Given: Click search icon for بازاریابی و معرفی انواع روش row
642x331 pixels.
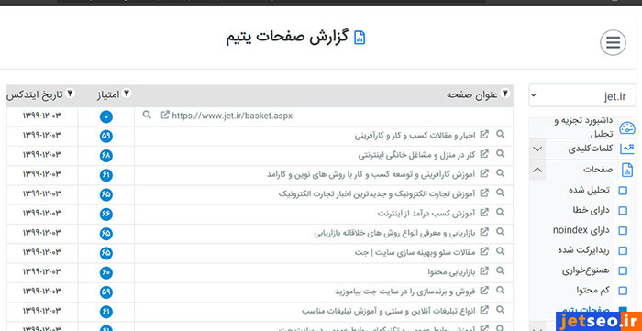Looking at the screenshot, I should coord(500,232).
